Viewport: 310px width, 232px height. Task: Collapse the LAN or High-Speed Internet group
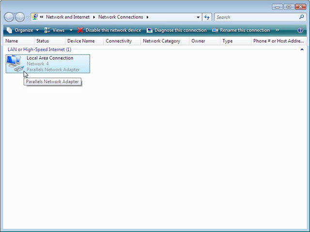point(302,49)
